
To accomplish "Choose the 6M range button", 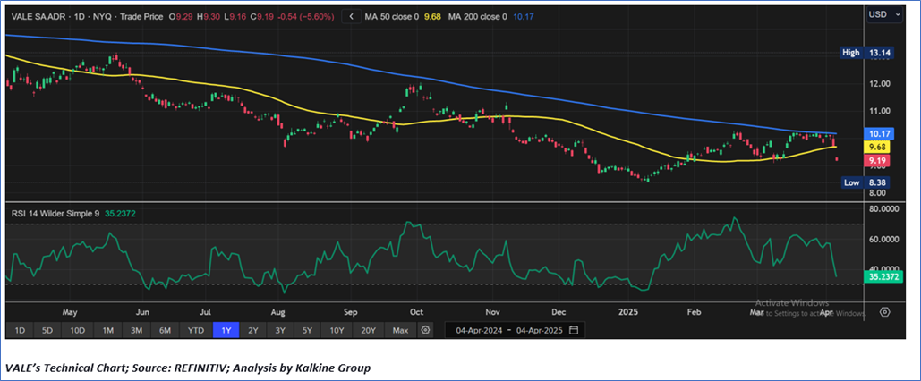I will pyautogui.click(x=165, y=330).
